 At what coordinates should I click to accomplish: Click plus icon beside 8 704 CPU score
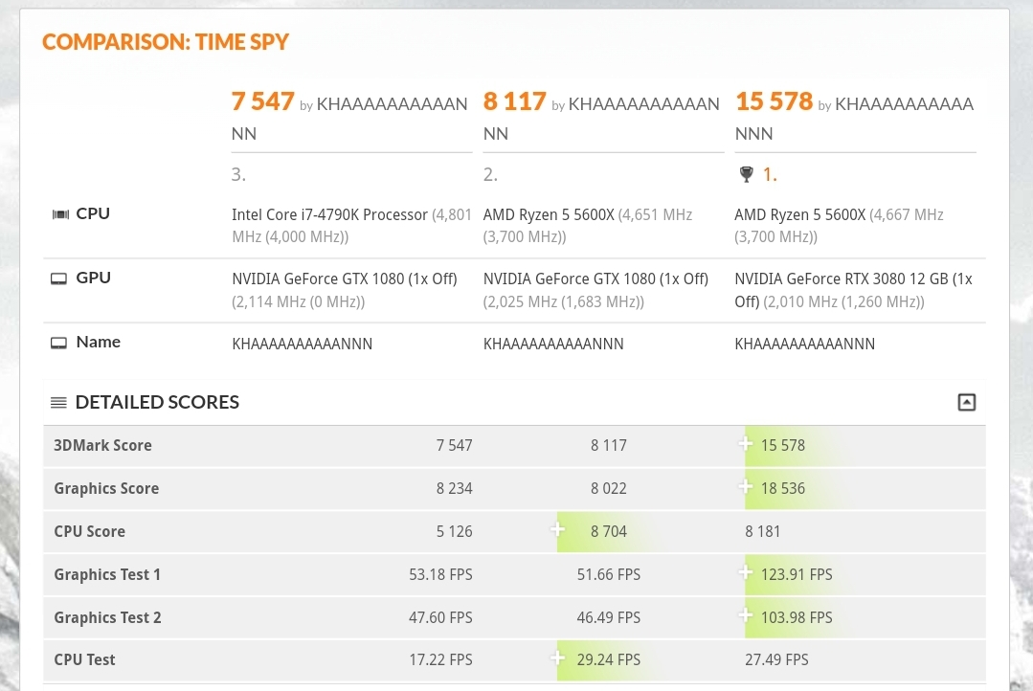click(x=557, y=529)
